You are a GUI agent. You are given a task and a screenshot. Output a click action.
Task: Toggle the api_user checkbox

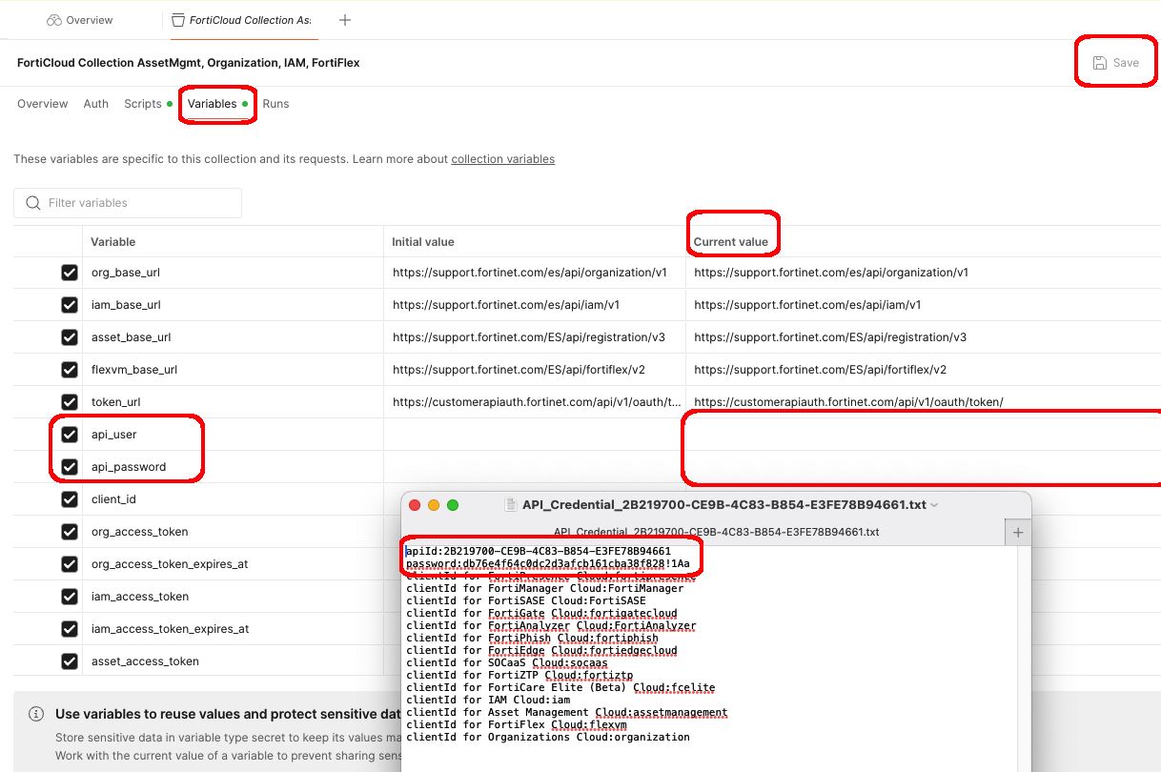coord(70,435)
